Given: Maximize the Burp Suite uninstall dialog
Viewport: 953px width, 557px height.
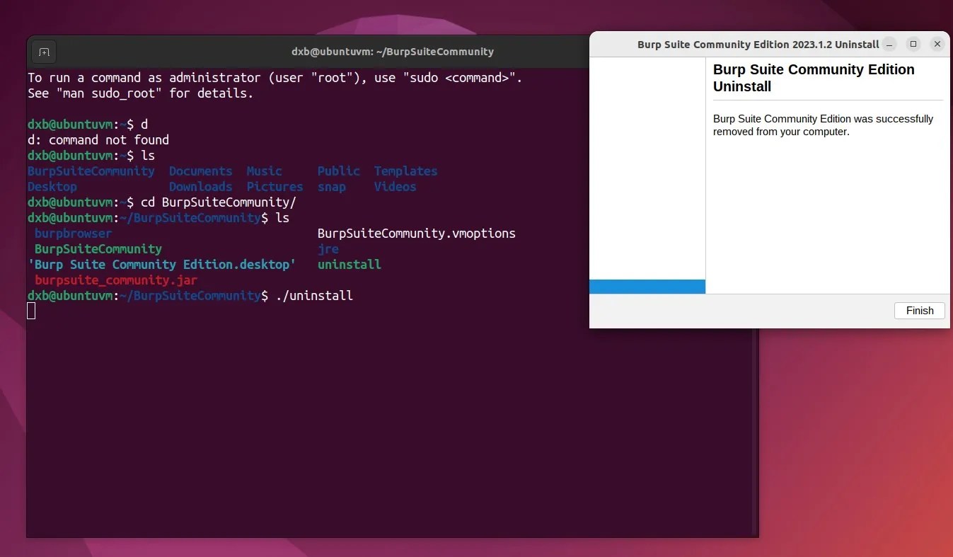Looking at the screenshot, I should click(913, 44).
